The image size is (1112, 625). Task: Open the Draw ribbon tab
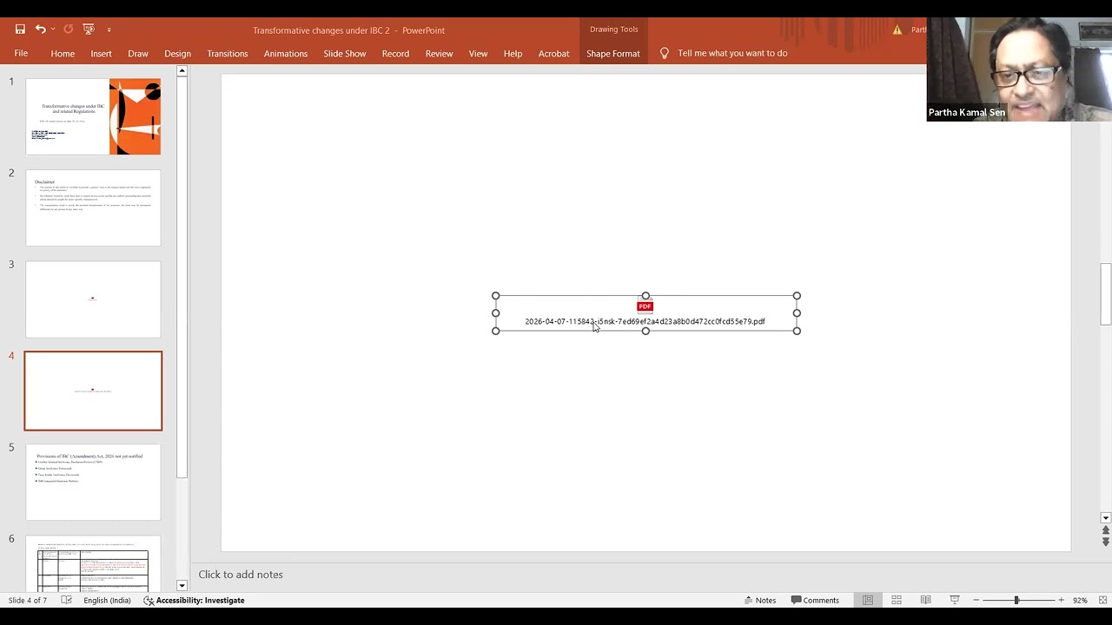(138, 53)
